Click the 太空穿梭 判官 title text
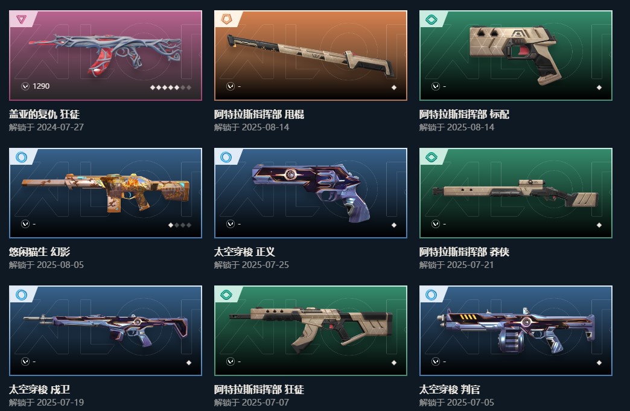 [x=449, y=389]
